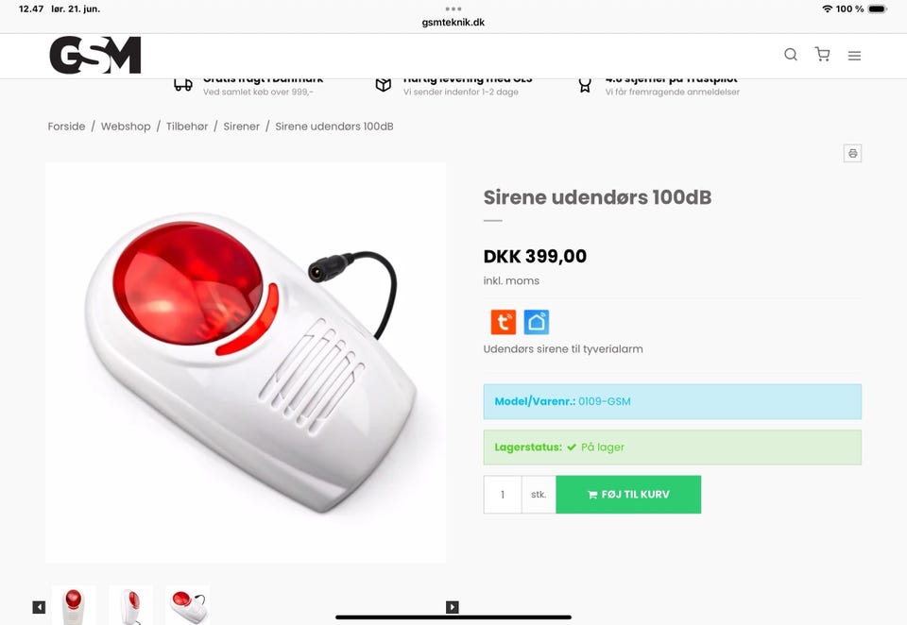Click the print page icon

[x=852, y=153]
